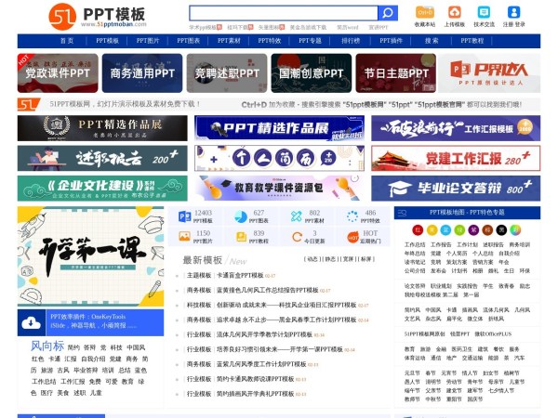Image resolution: width=558 pixels, height=418 pixels.
Task: Click the 上传模板 upload icon
Action: [454, 12]
